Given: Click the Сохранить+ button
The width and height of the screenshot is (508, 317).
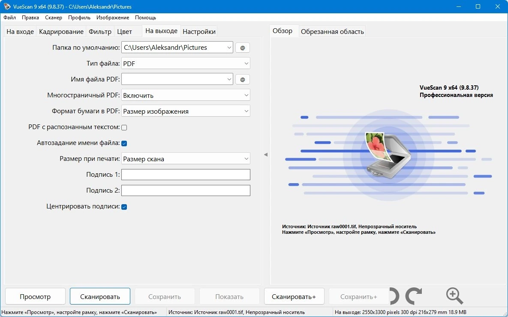Looking at the screenshot, I should click(359, 296).
